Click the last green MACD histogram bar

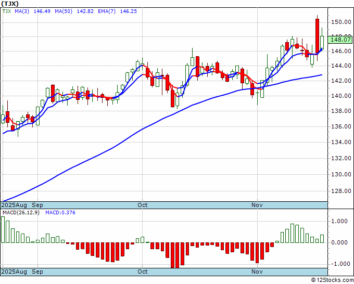coord(322,239)
